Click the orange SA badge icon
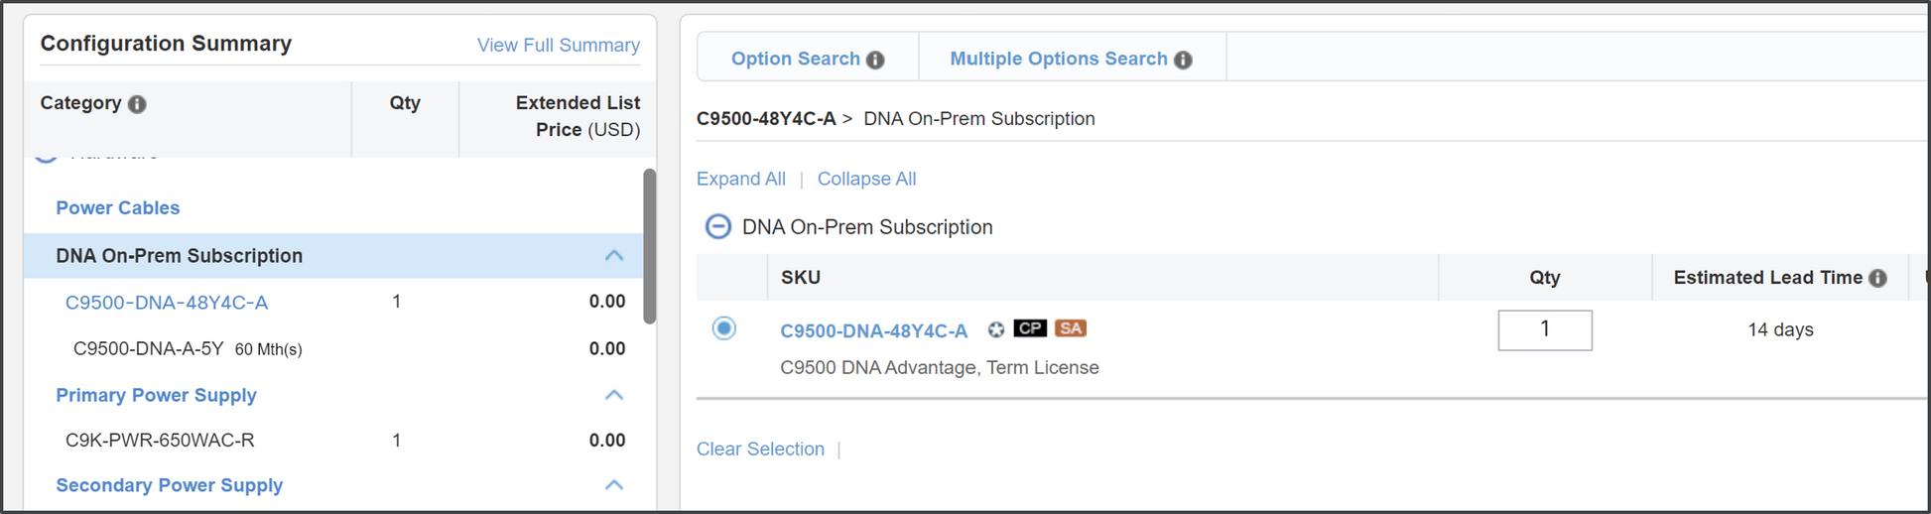 coord(1070,328)
